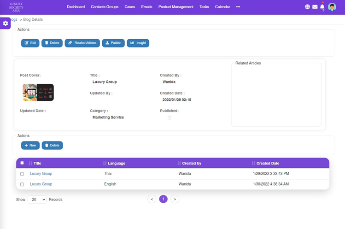This screenshot has height=229, width=345.
Task: Open the settings gear side panel
Action: point(6,23)
